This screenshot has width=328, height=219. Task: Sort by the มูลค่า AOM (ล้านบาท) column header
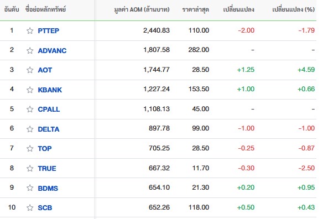coord(142,9)
